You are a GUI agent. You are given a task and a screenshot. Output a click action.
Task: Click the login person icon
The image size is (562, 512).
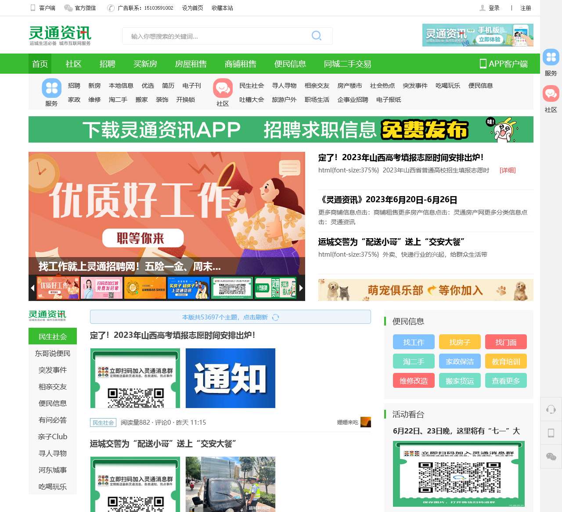[483, 8]
